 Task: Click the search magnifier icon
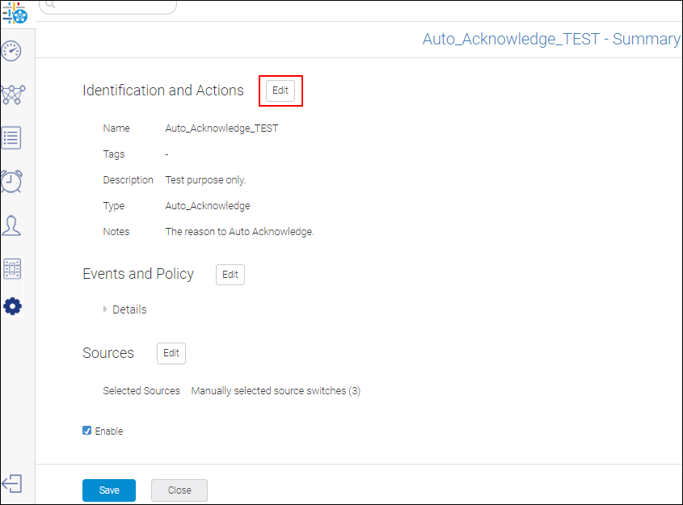pos(49,5)
